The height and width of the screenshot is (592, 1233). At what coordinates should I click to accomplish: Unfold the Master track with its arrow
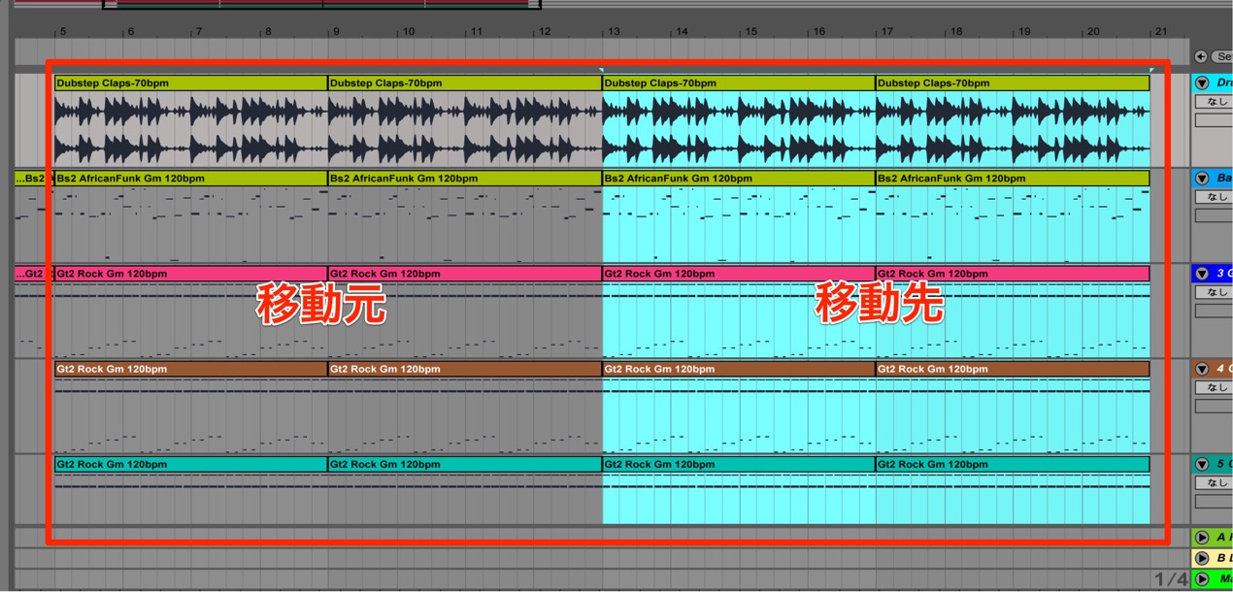coord(1202,578)
